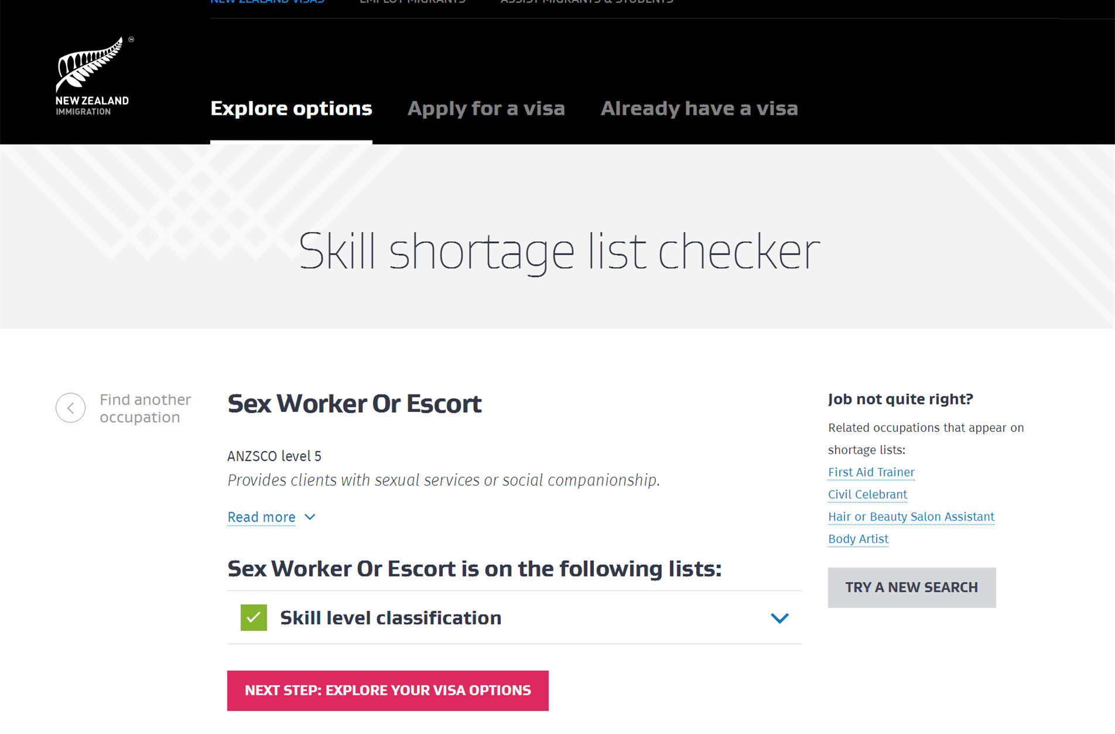The width and height of the screenshot is (1115, 734).
Task: Follow the Body Artist link
Action: [858, 539]
